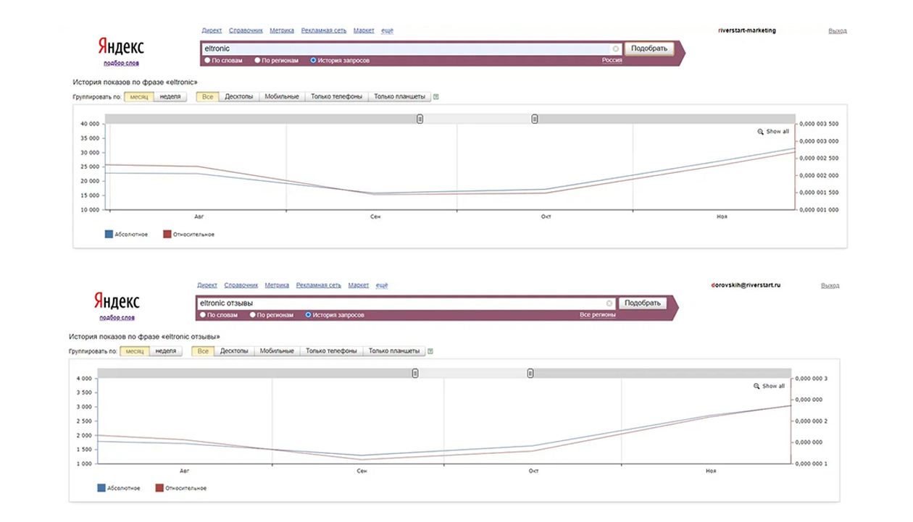The height and width of the screenshot is (522, 913).
Task: Grab right range handle on lower chart
Action: (x=530, y=373)
